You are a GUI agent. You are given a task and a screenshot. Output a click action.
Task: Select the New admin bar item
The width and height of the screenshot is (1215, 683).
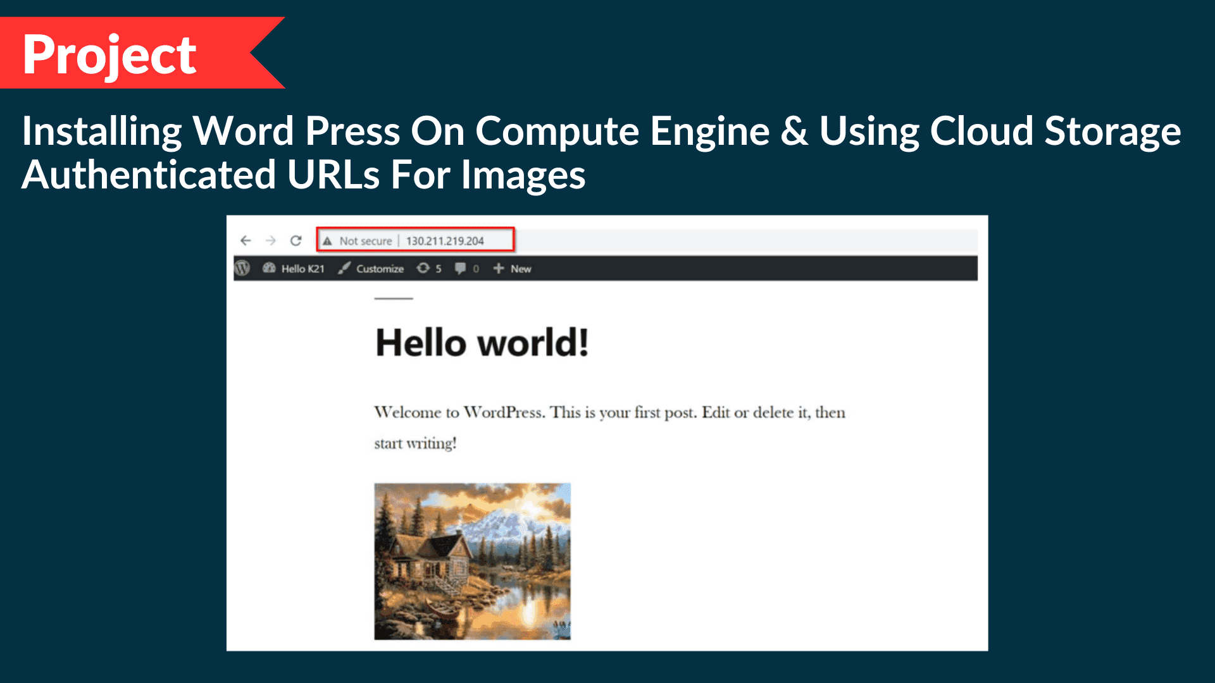tap(521, 269)
